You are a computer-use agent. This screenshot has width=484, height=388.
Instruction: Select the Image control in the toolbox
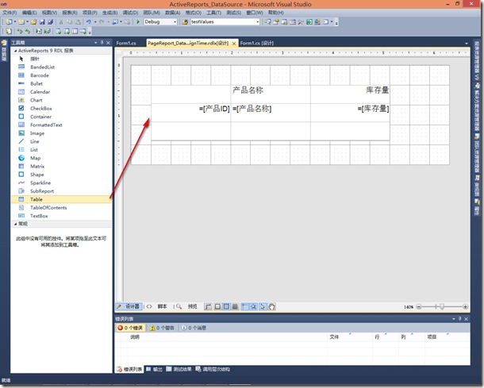click(x=61, y=133)
